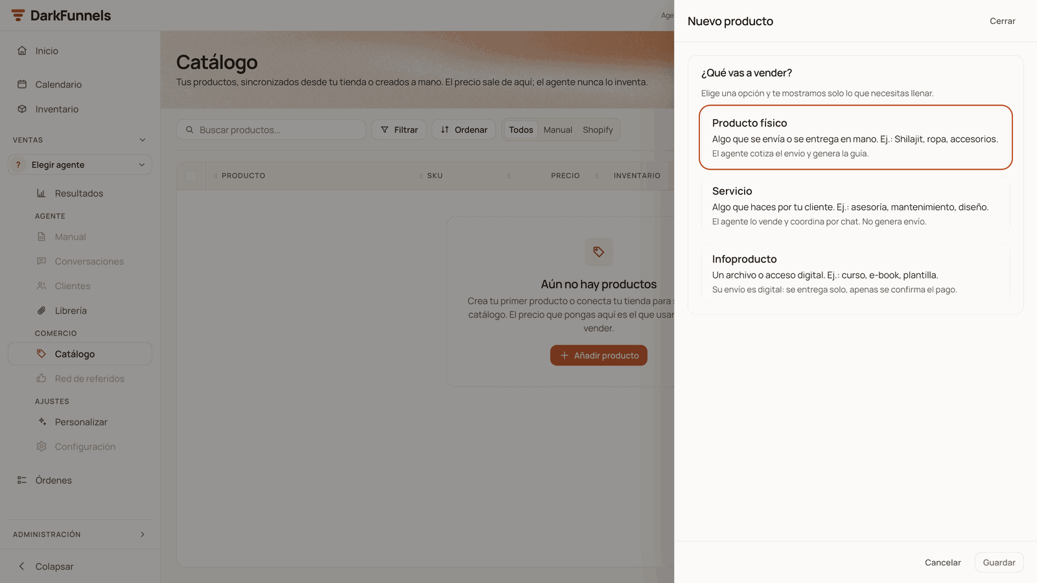Click the Resultados chart icon
Image resolution: width=1037 pixels, height=583 pixels.
click(41, 193)
